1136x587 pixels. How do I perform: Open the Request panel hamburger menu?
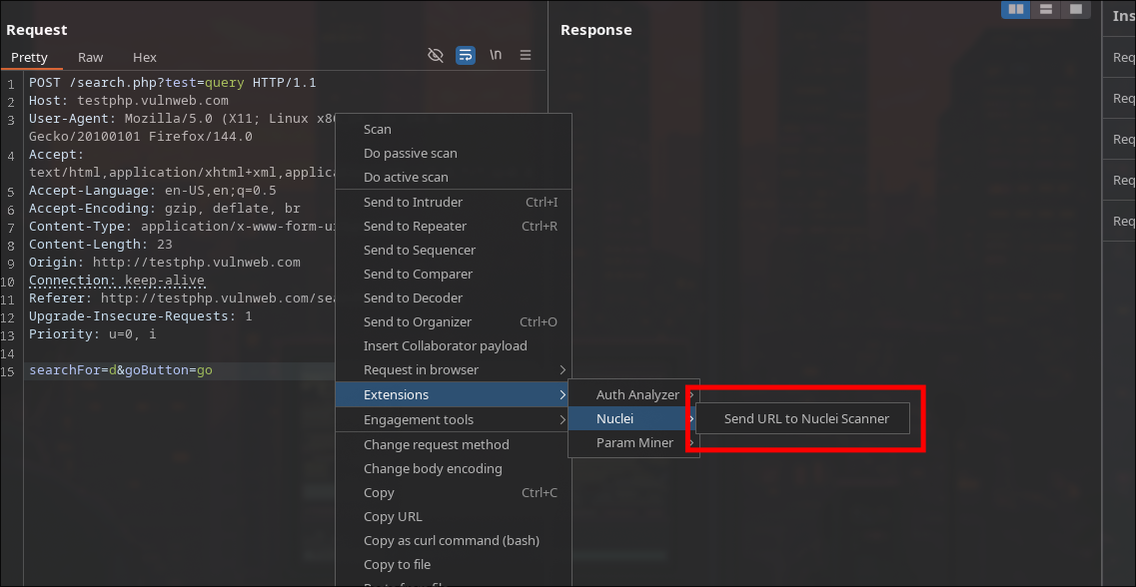pyautogui.click(x=526, y=56)
